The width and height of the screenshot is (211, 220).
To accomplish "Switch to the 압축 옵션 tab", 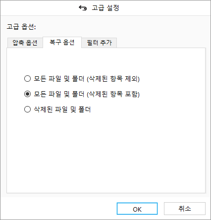I will pyautogui.click(x=25, y=43).
